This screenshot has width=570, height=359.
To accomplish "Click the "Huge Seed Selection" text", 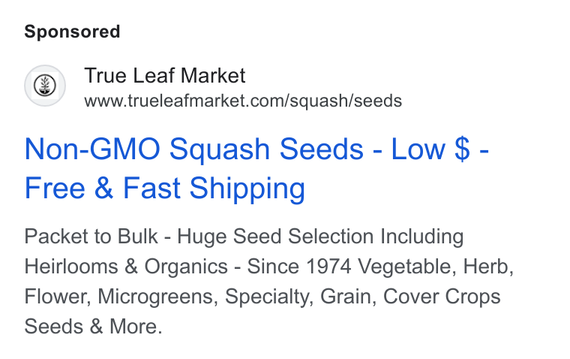I will [275, 237].
